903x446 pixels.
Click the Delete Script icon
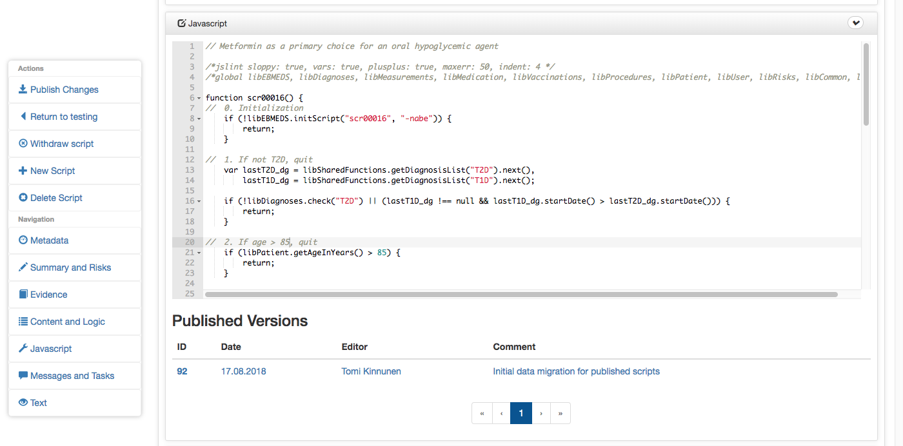[23, 198]
